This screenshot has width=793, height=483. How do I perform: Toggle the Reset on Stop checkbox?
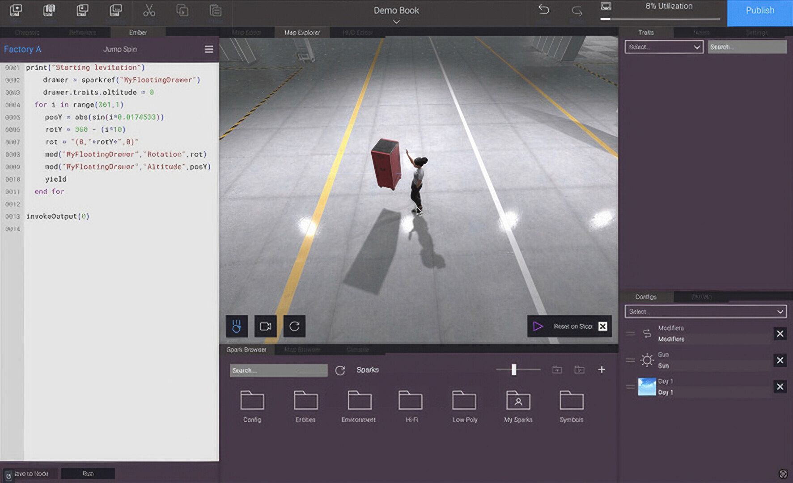click(603, 326)
